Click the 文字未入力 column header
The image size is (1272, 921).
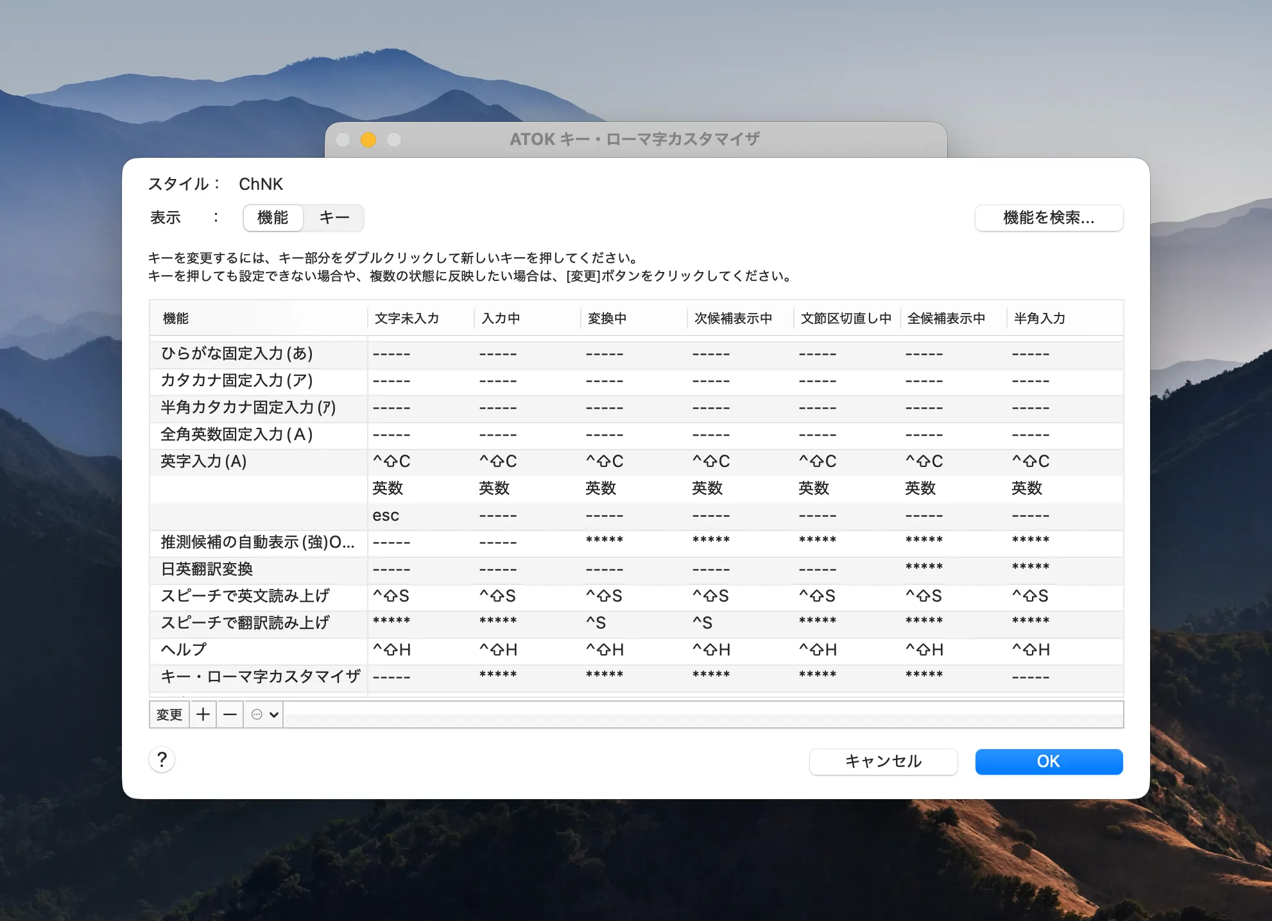tap(420, 318)
